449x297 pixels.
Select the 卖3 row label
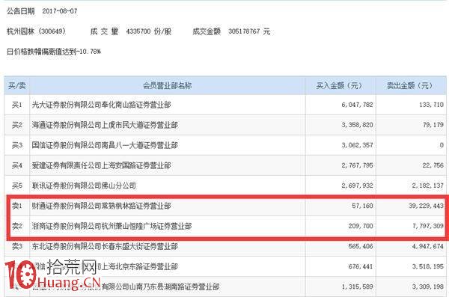pos(17,246)
